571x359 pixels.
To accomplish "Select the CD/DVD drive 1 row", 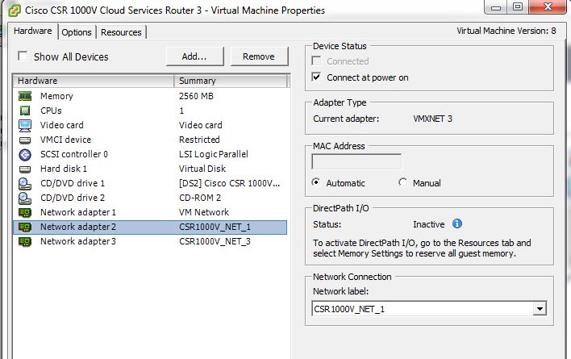I will point(150,183).
